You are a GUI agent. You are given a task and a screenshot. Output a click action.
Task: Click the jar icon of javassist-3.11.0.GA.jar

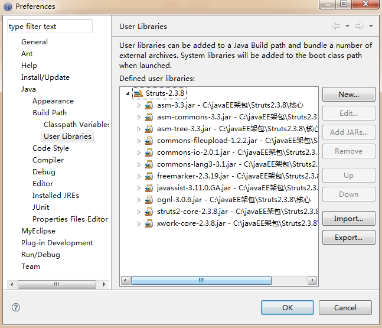coord(149,188)
